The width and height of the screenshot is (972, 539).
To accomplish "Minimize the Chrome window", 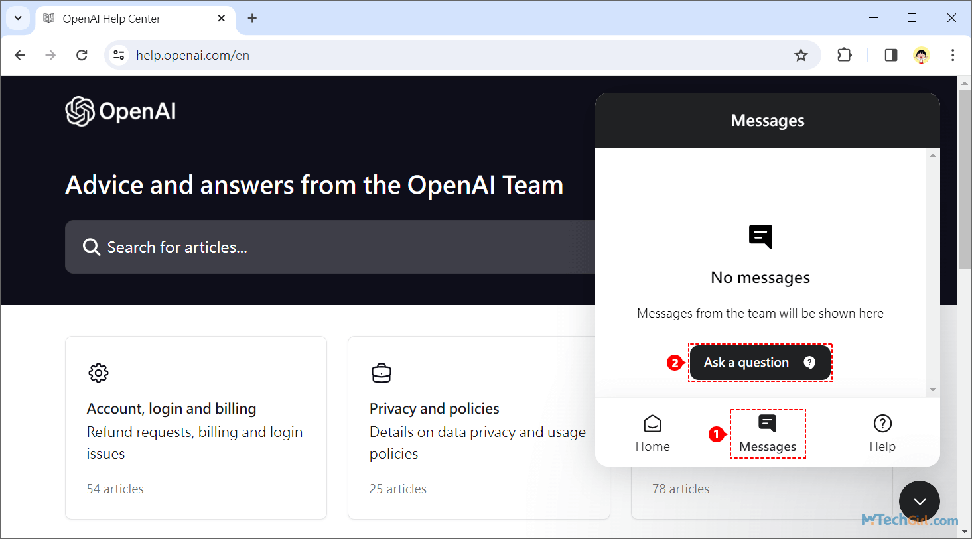I will 873,18.
